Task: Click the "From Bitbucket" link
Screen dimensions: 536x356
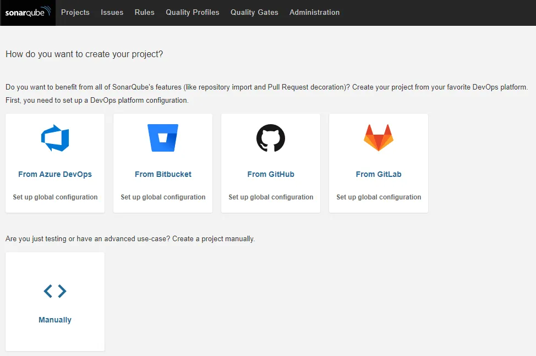Action: 162,174
